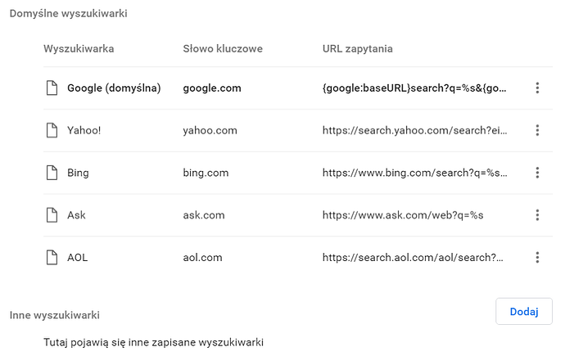The width and height of the screenshot is (565, 356).
Task: Click the page icon beside Ask
Action: pos(52,215)
